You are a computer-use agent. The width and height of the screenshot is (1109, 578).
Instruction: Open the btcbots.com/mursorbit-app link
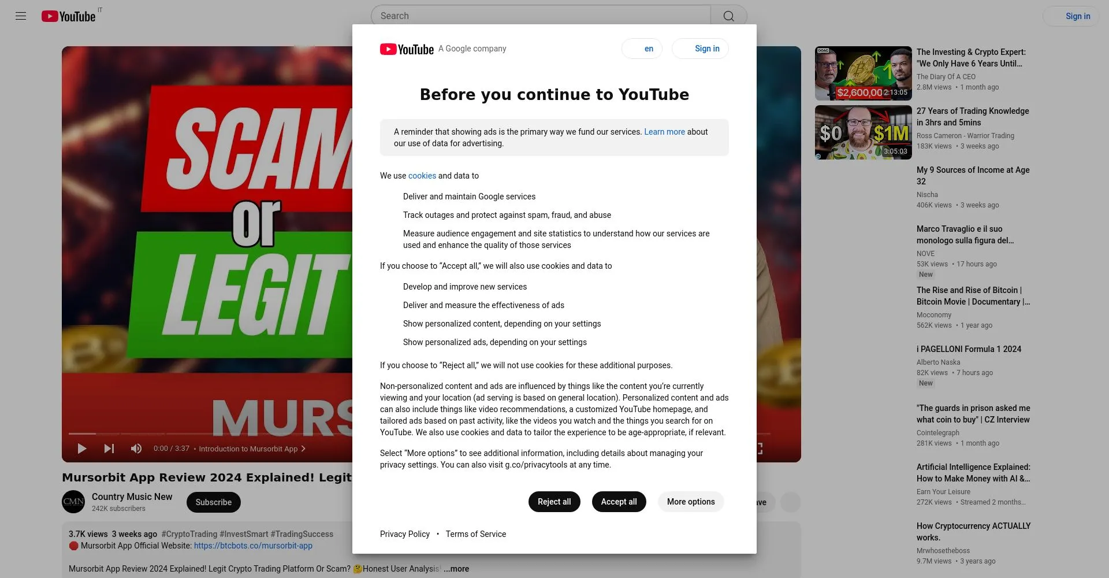[253, 546]
